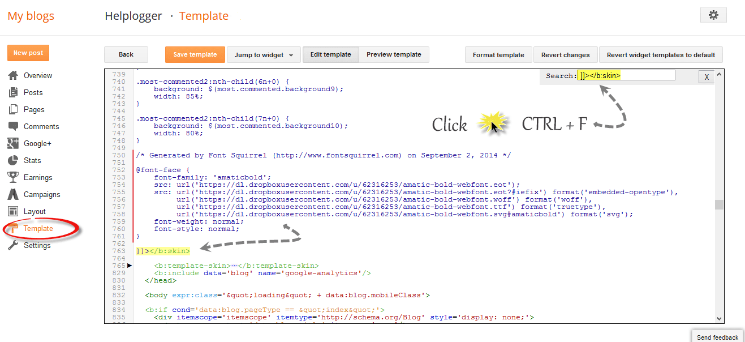Click the font-weight: normal; line
The width and height of the screenshot is (745, 342).
click(x=199, y=221)
